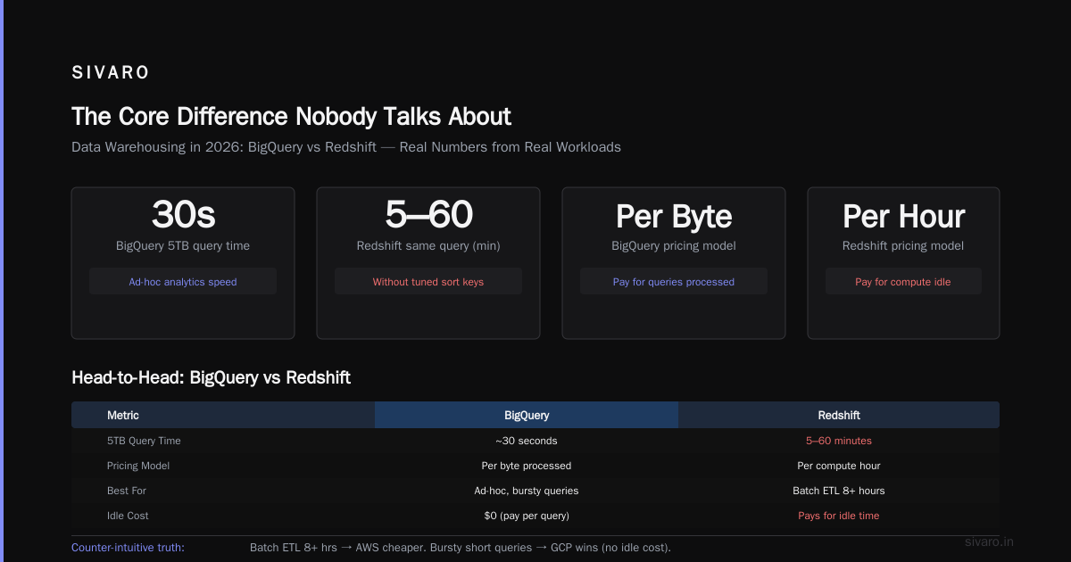Click the '5TB Query Time' row label
This screenshot has width=1071, height=562.
click(x=144, y=441)
